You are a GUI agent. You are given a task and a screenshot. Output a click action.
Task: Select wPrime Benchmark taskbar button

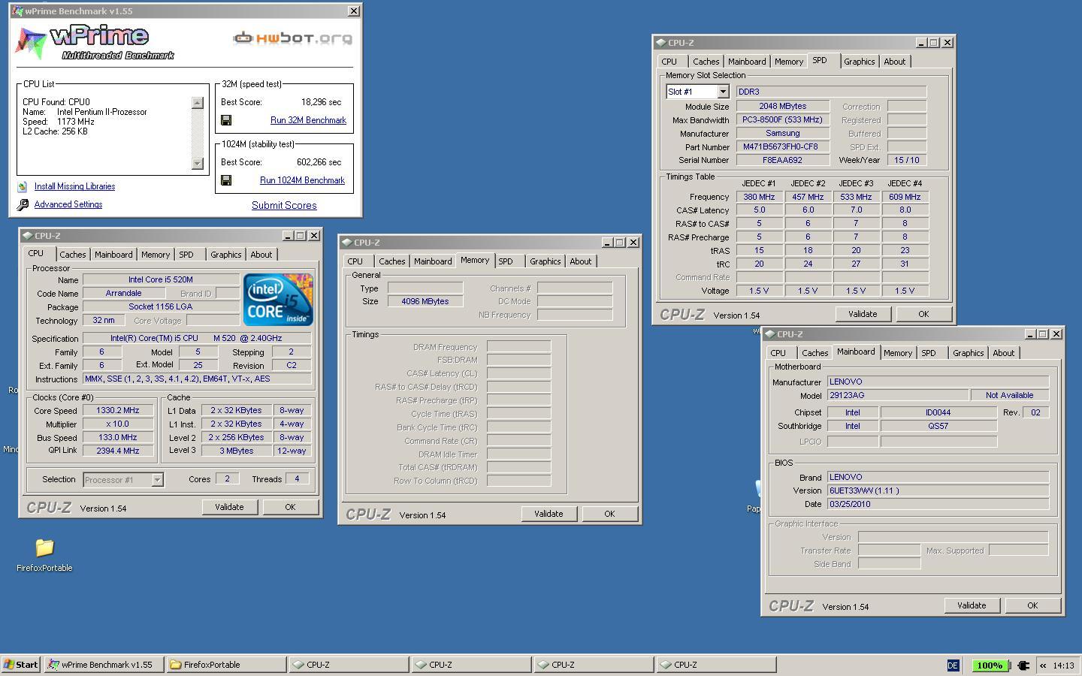pyautogui.click(x=104, y=665)
